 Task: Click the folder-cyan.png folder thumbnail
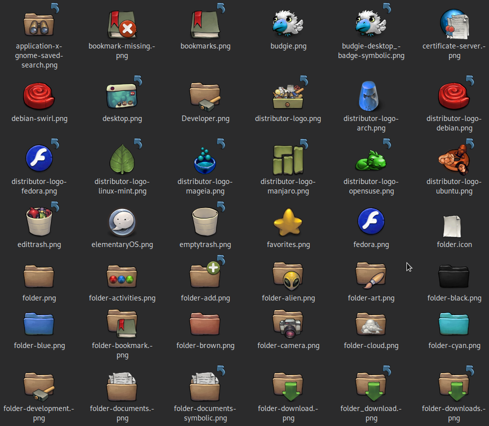click(454, 323)
